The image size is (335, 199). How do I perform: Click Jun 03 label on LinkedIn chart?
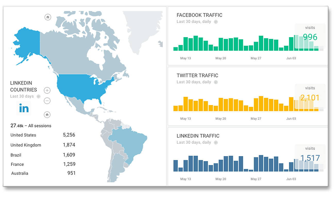click(x=291, y=179)
